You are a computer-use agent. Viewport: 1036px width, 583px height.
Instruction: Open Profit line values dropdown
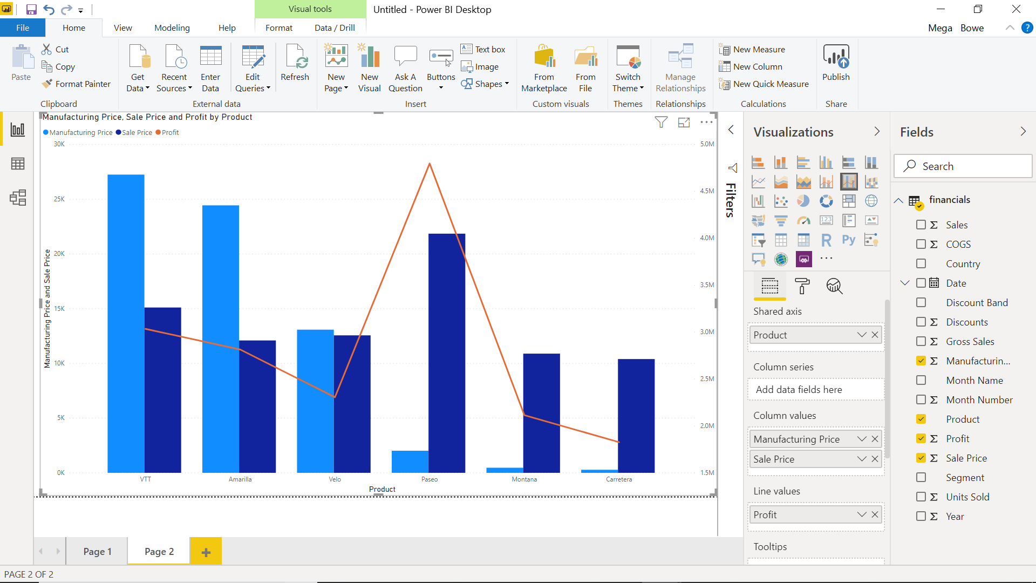click(862, 514)
